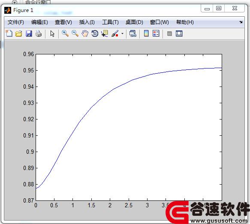Click the Hide Plot Tools icon
The image size is (250, 224).
click(x=169, y=33)
